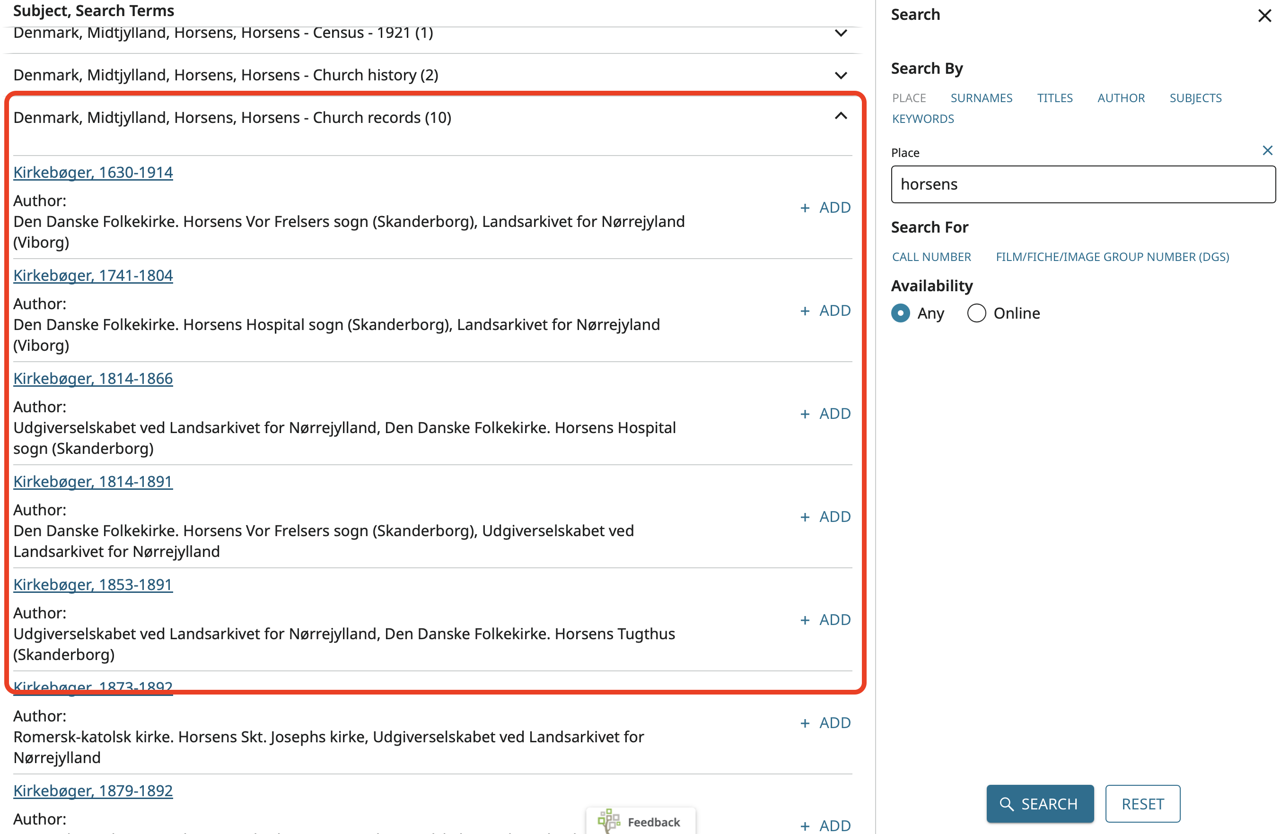Open the Kirkebøger, 1879-1892 link
This screenshot has width=1281, height=834.
coord(93,791)
